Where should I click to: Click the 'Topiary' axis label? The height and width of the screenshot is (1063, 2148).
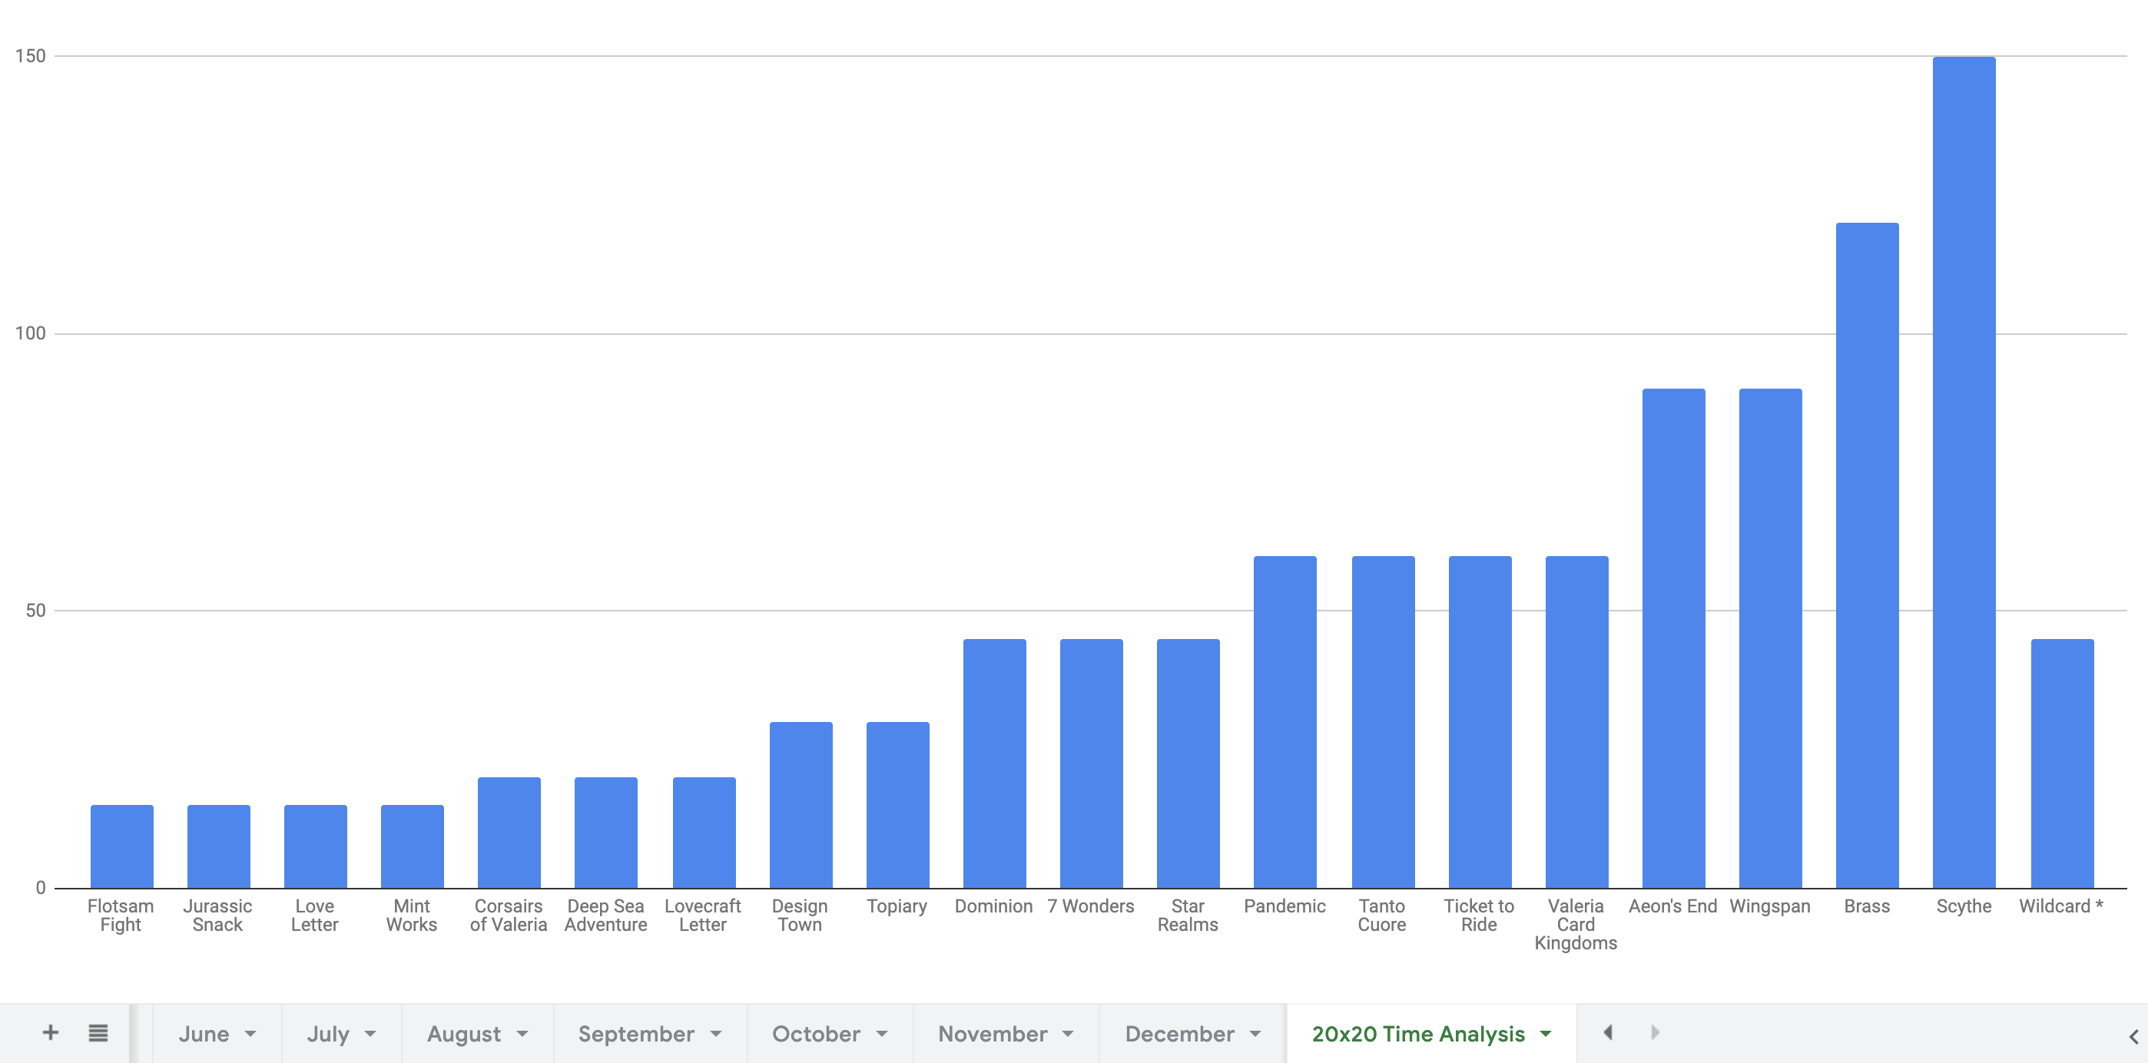pos(897,907)
